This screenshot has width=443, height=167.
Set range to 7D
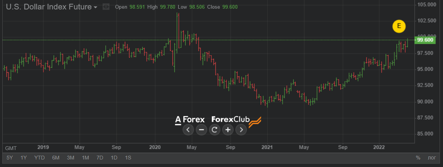100,158
